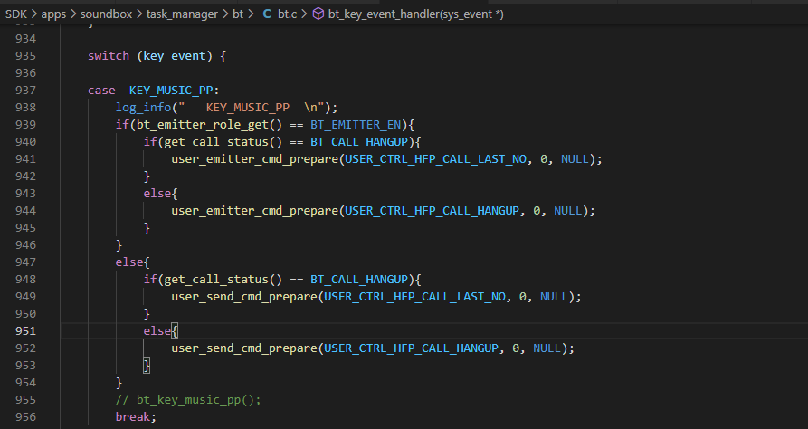Select line number 954 in gutter
This screenshot has width=808, height=429.
[25, 383]
